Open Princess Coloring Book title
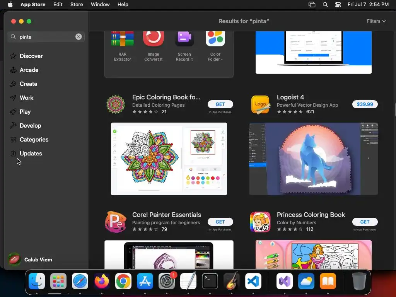396x297 pixels. point(311,215)
